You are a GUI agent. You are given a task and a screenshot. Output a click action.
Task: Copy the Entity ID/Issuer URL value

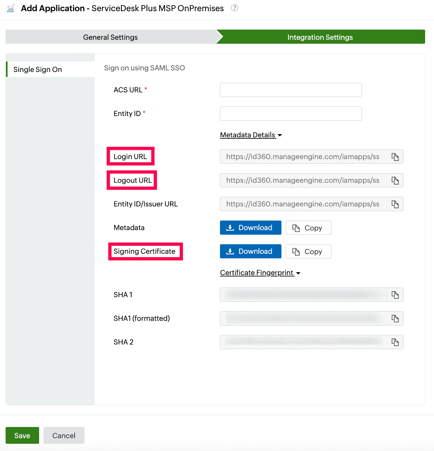tap(395, 204)
